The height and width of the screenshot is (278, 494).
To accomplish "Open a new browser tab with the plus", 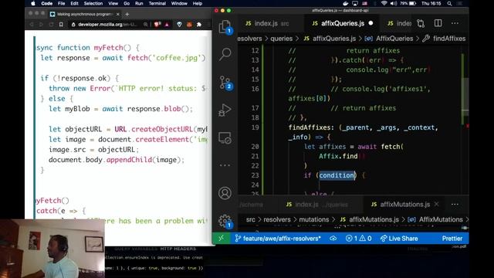I will point(127,14).
